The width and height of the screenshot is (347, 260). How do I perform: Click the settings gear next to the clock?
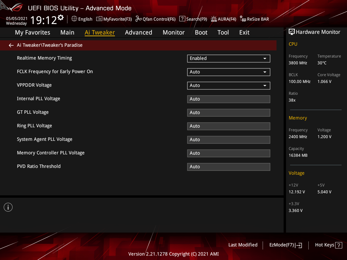tap(61, 18)
